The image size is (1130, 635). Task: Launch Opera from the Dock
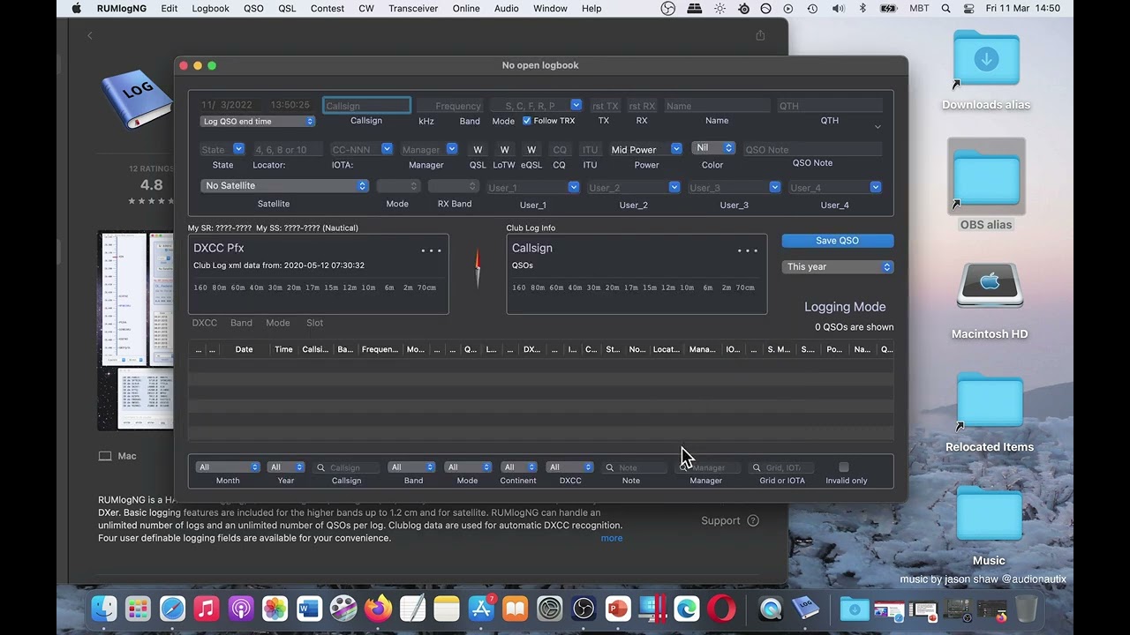(x=721, y=609)
